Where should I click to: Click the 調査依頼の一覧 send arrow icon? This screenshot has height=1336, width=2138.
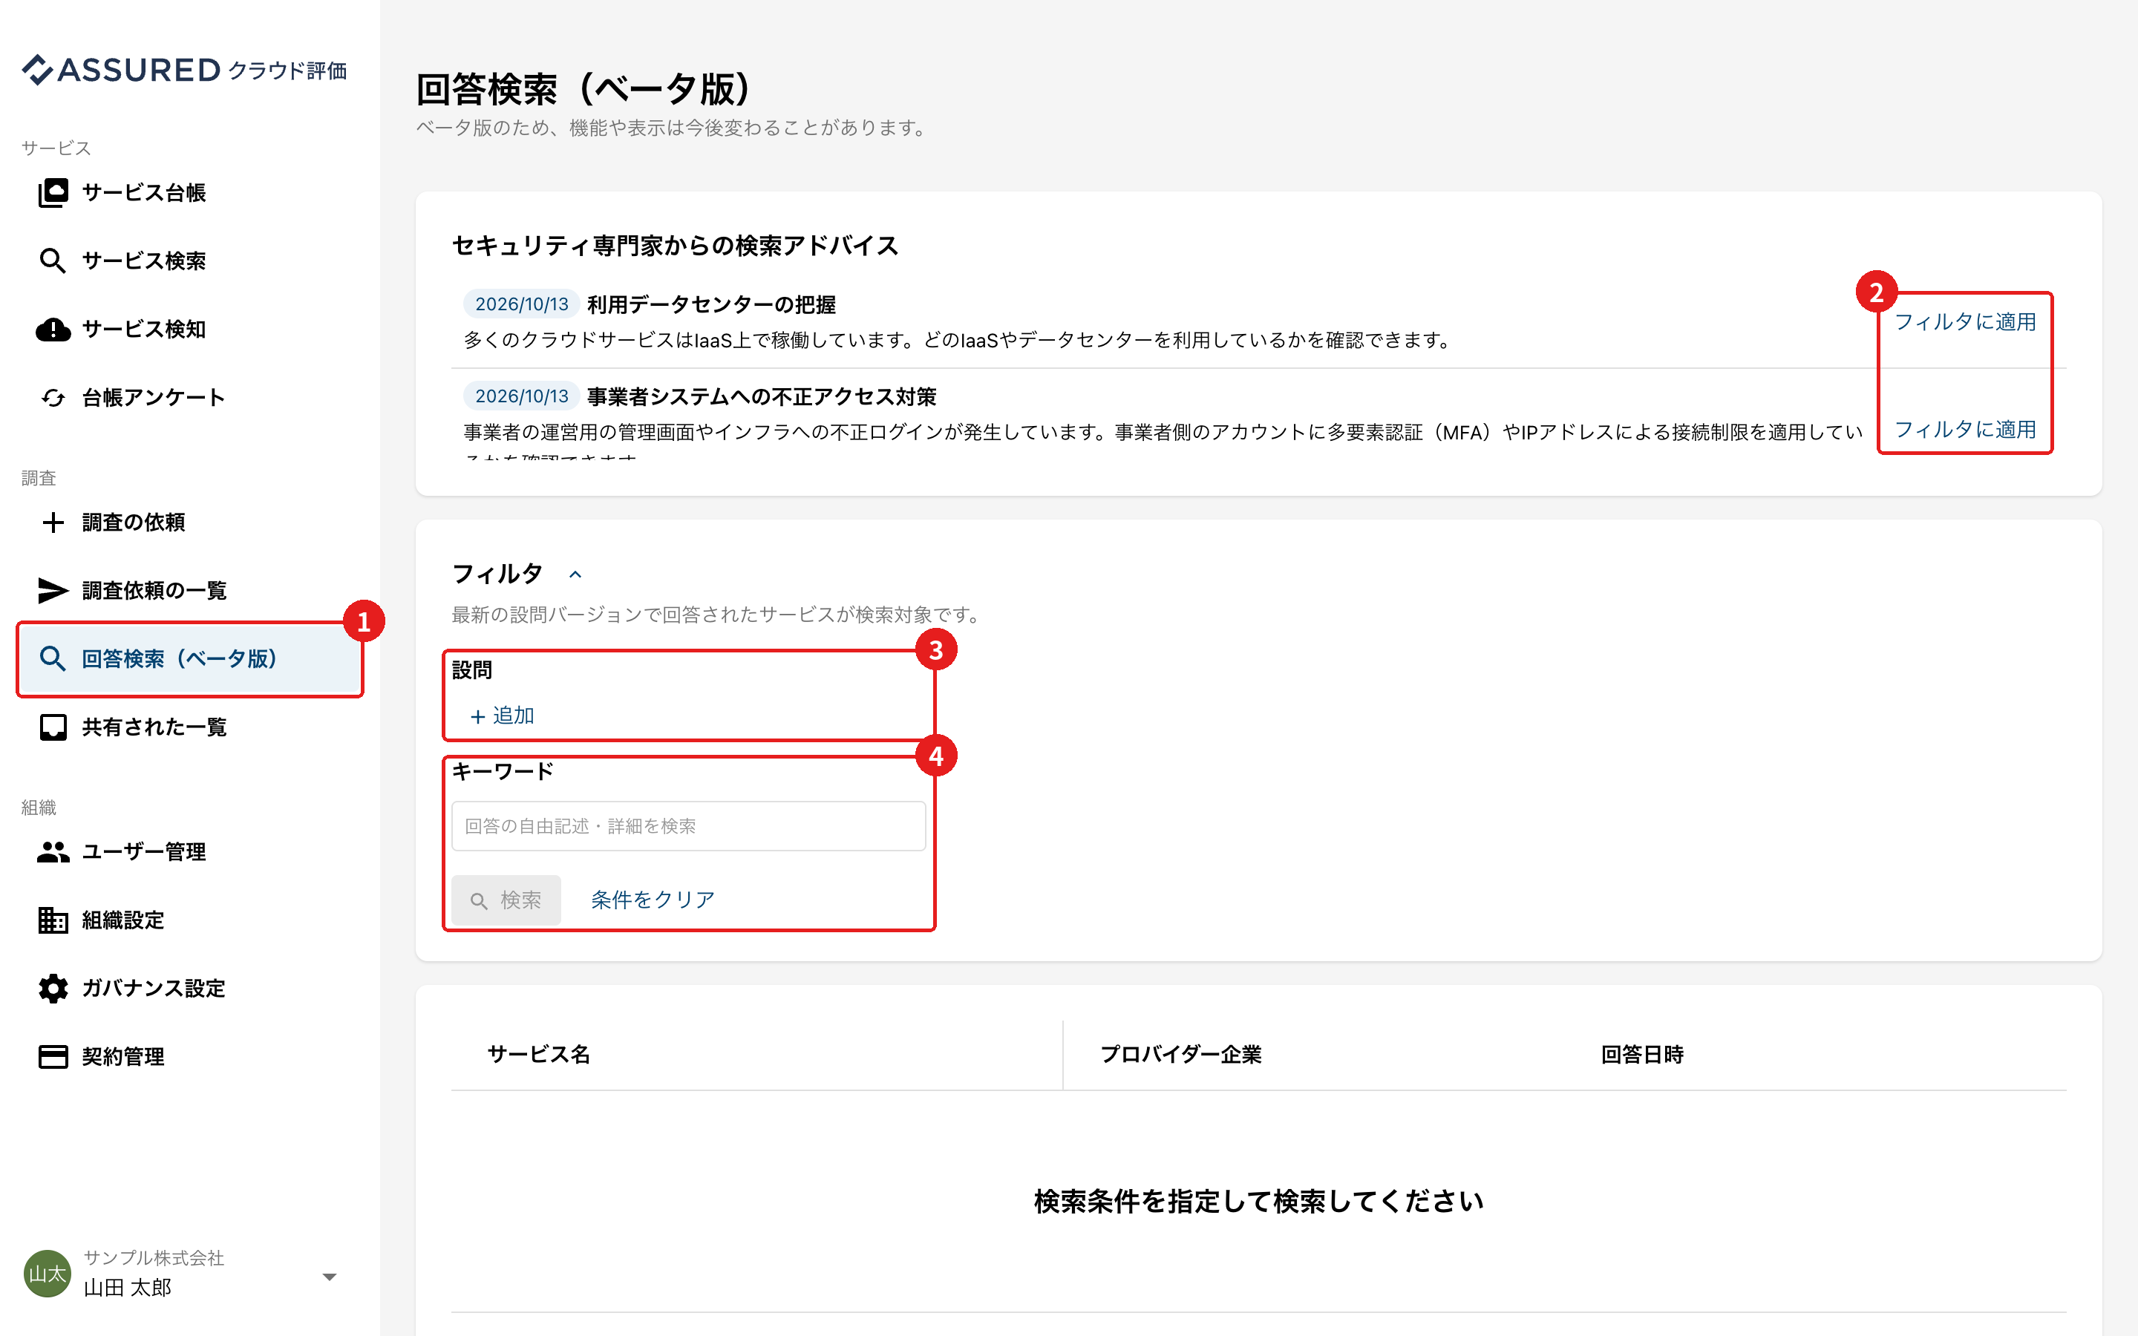[53, 590]
